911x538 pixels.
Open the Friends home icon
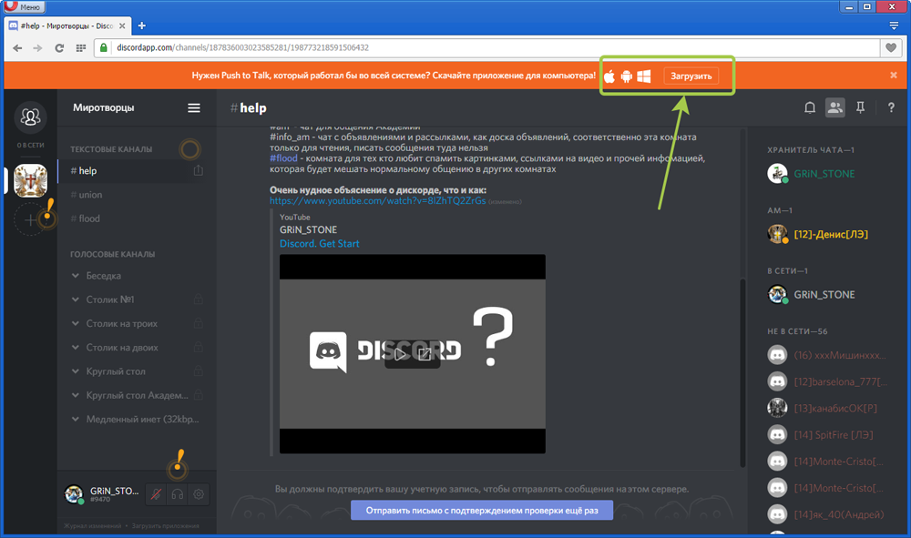click(x=30, y=117)
